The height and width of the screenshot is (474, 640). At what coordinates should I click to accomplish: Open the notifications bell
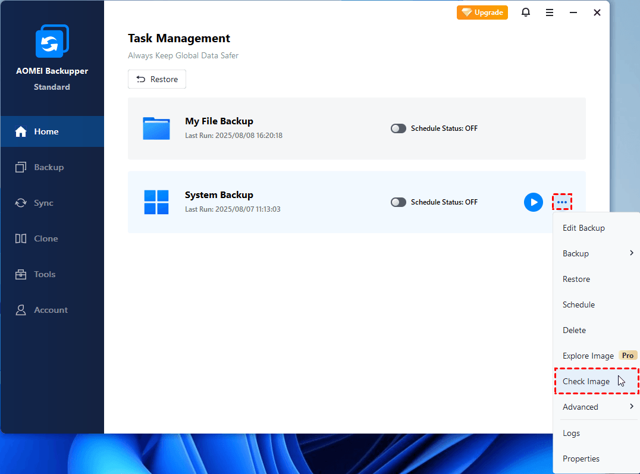coord(526,12)
